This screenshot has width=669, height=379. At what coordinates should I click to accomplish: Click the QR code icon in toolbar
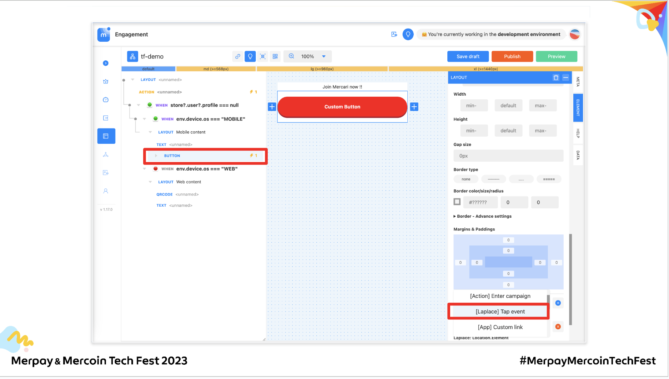point(275,56)
